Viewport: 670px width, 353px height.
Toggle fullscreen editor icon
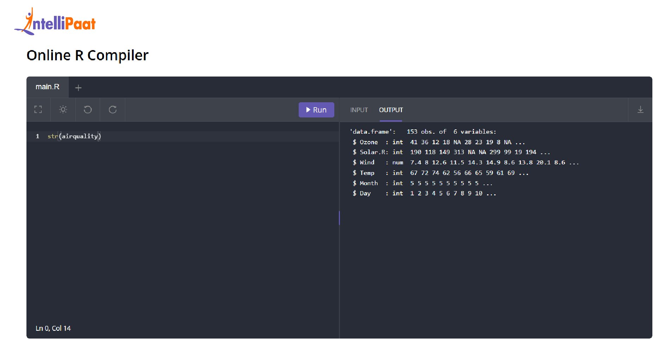click(x=38, y=110)
